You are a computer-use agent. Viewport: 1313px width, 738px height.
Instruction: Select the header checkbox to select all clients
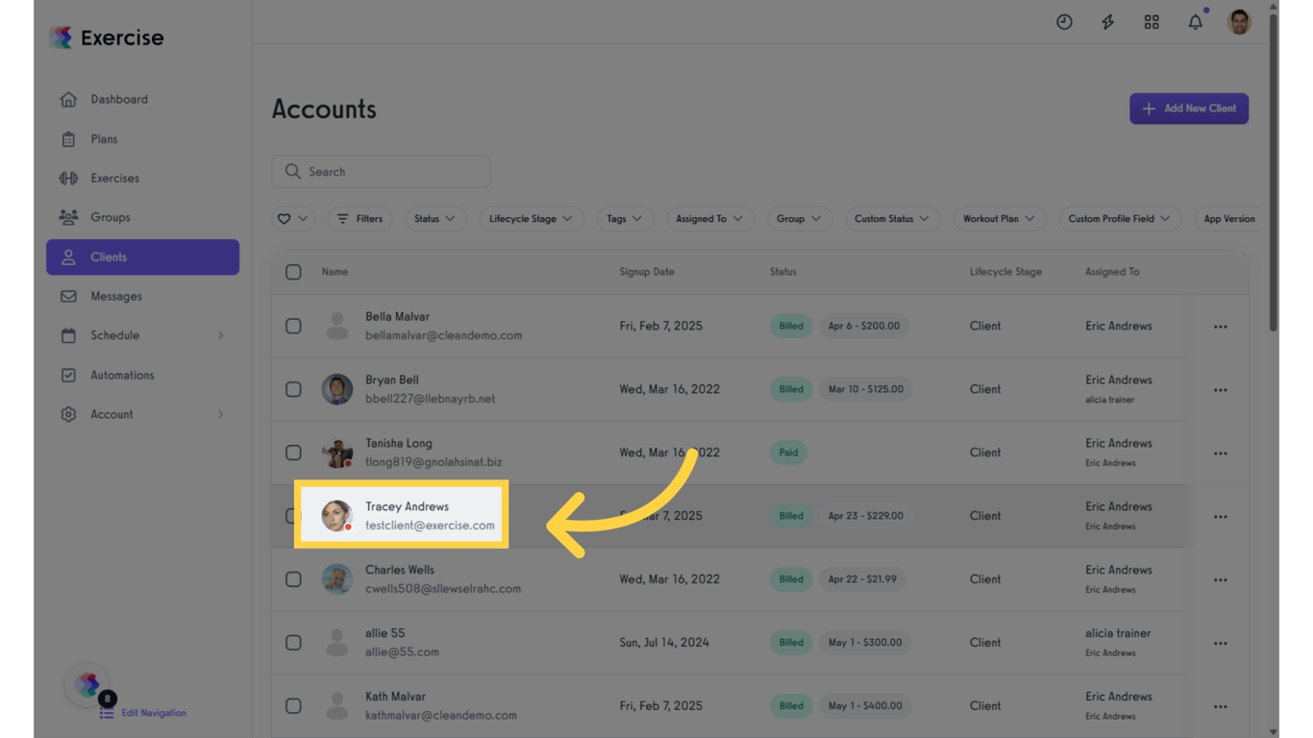(293, 272)
